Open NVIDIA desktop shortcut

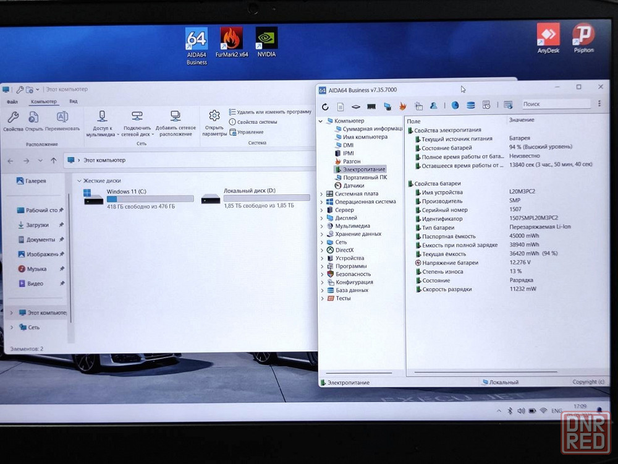266,42
